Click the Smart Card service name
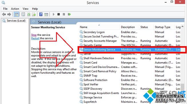 click(x=90, y=62)
